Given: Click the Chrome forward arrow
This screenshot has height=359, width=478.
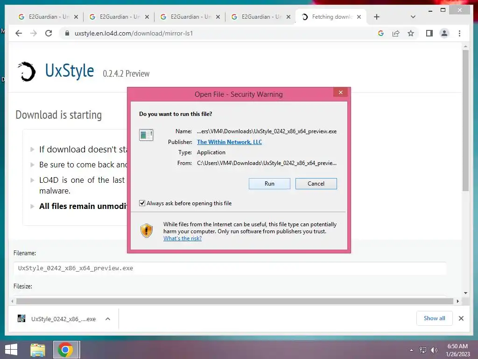Looking at the screenshot, I should coord(34,33).
